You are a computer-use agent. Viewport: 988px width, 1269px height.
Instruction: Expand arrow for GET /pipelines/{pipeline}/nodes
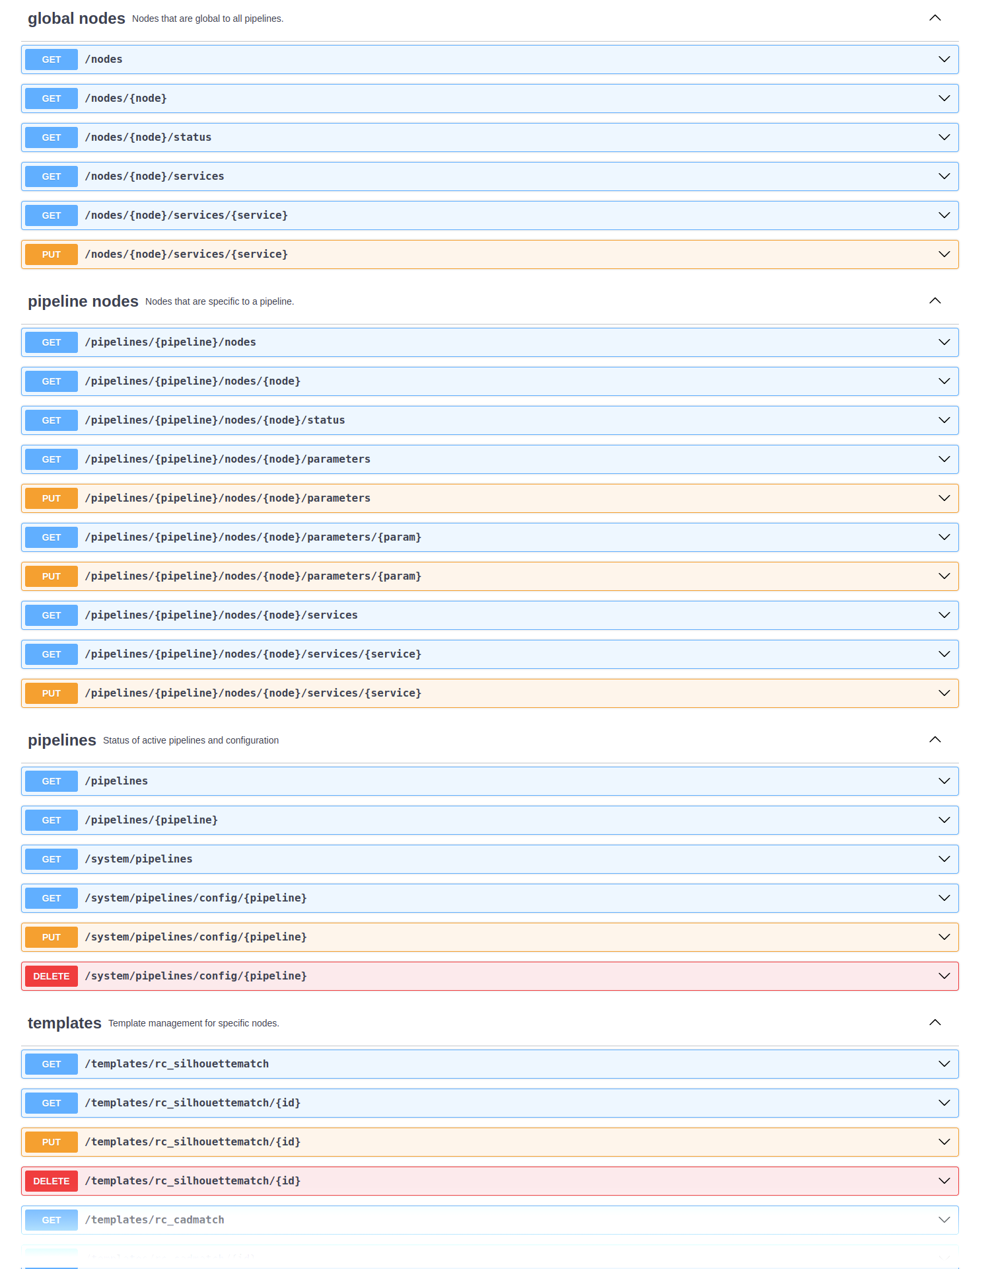(x=944, y=342)
